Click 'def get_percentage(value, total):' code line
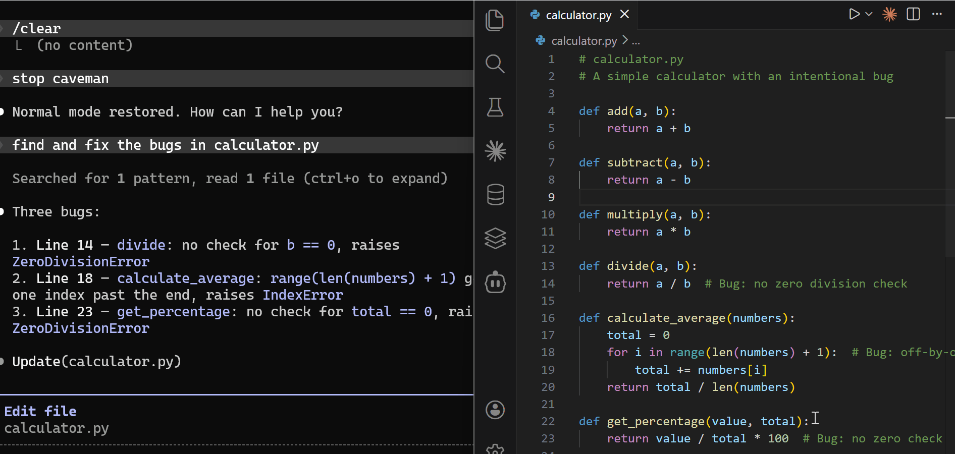Viewport: 955px width, 454px height. tap(694, 421)
